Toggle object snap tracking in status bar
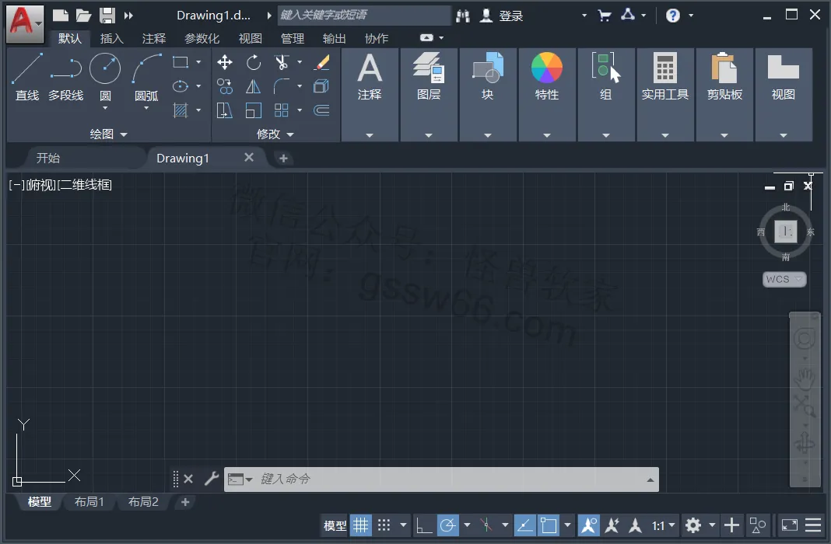 524,525
